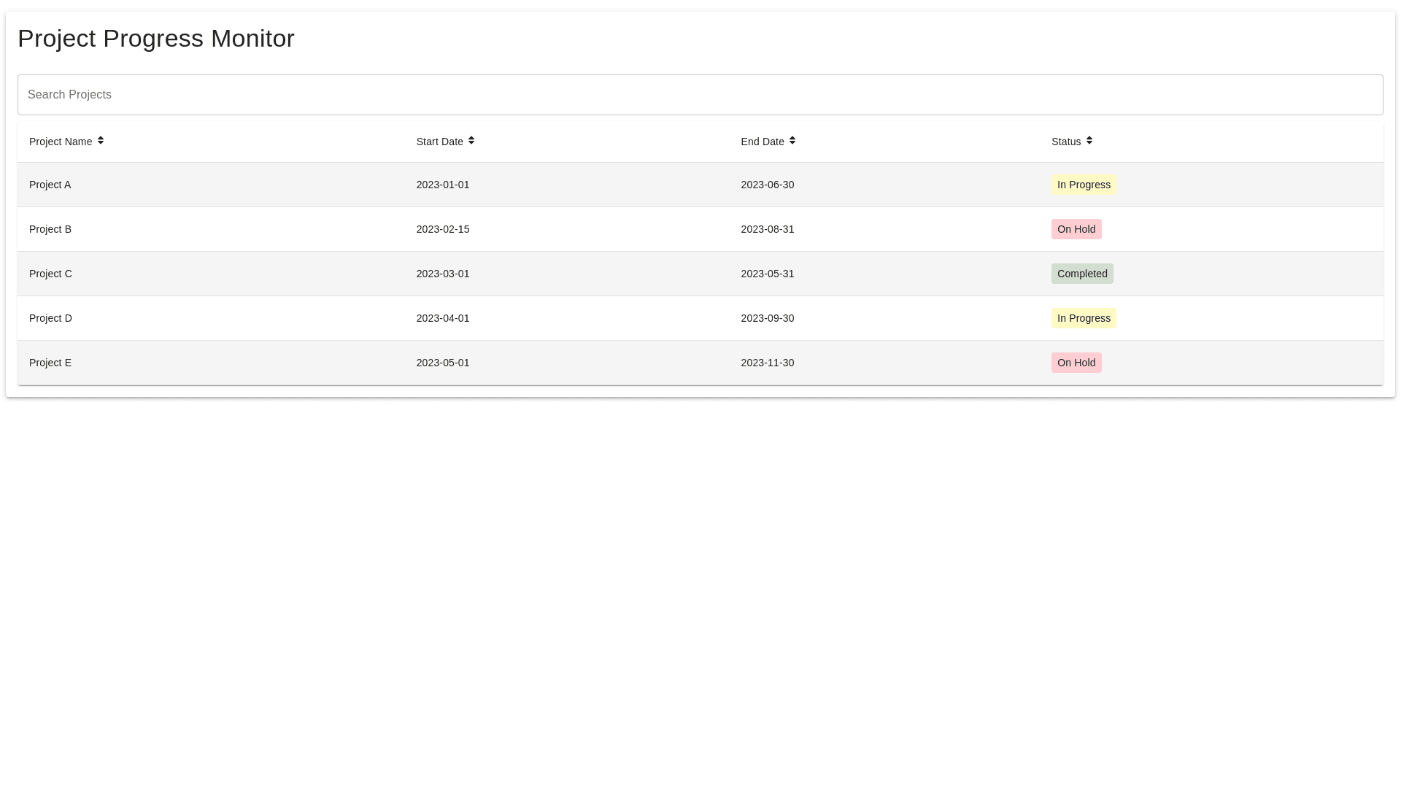Click the End Date sort icon
The width and height of the screenshot is (1401, 788).
[792, 141]
